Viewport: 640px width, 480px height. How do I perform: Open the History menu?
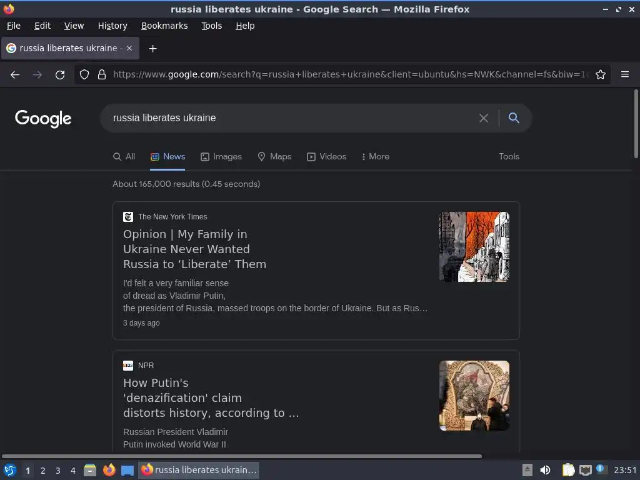112,26
